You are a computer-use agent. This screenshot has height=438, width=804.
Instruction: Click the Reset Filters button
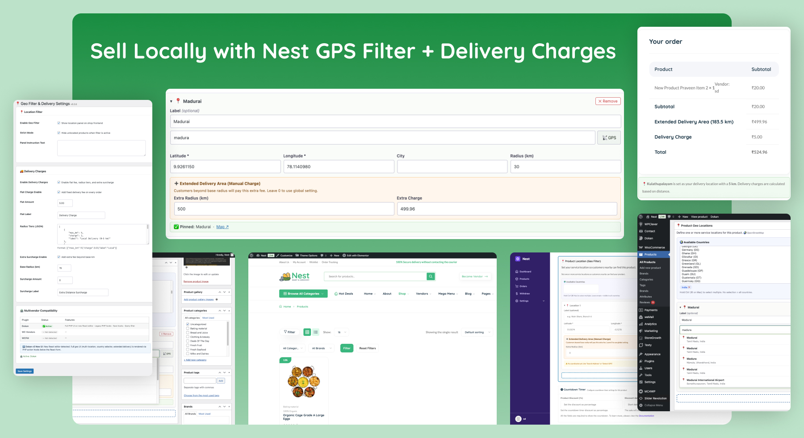pyautogui.click(x=368, y=348)
